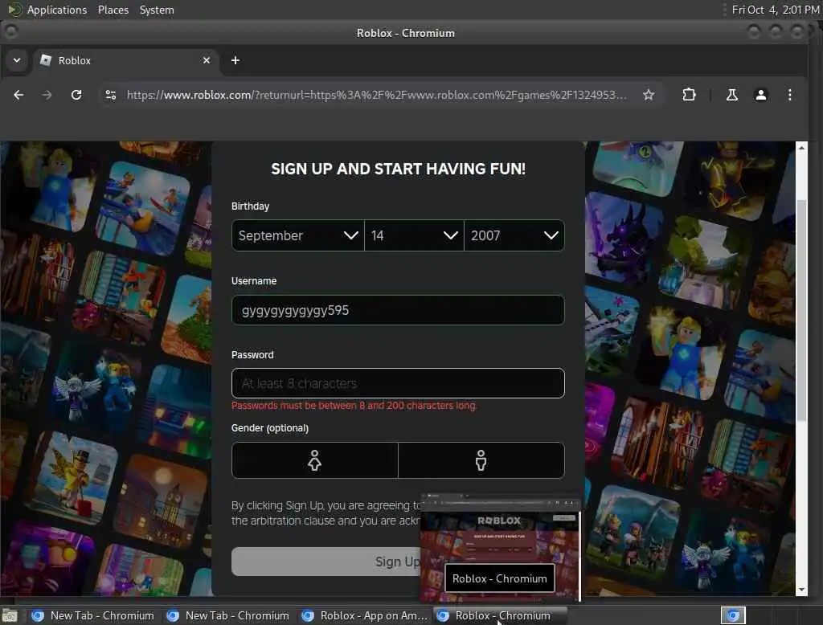Image resolution: width=823 pixels, height=625 pixels.
Task: Bookmark this page with the star icon
Action: click(x=649, y=95)
